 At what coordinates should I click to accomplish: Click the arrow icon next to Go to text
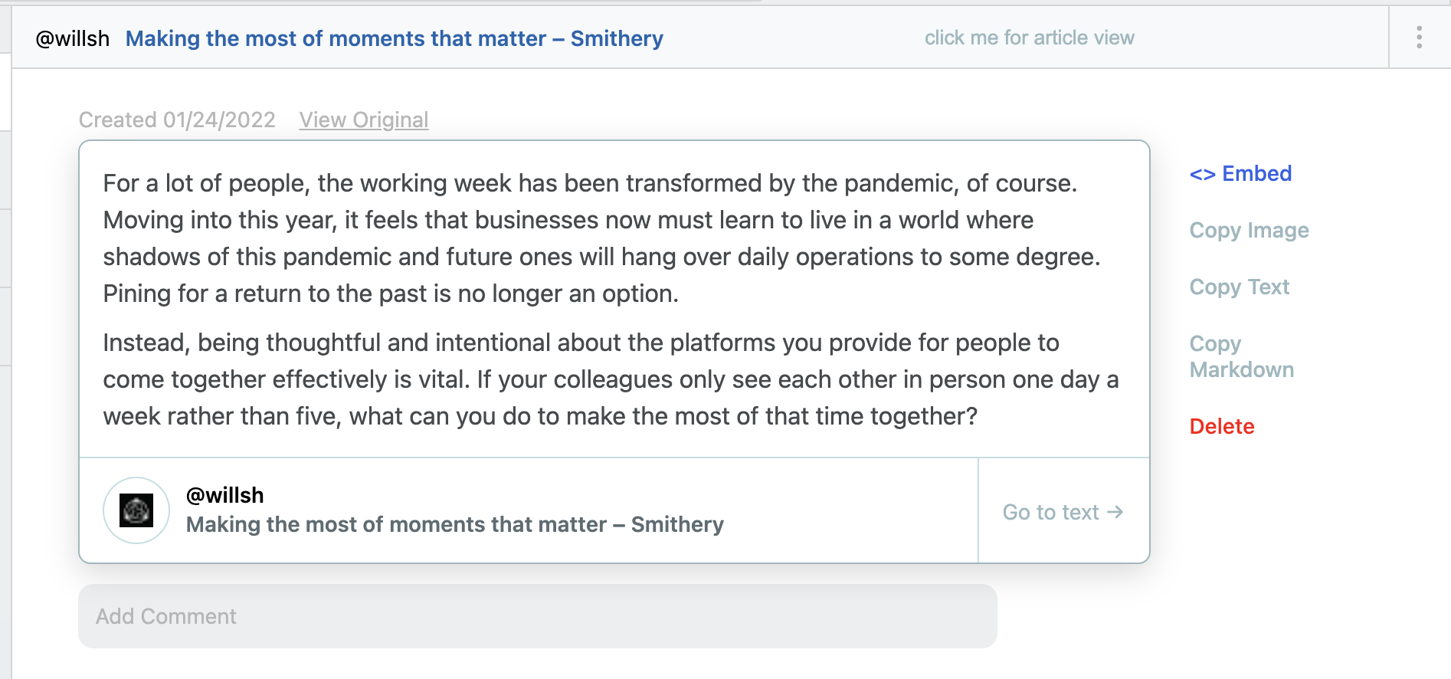(x=1115, y=512)
